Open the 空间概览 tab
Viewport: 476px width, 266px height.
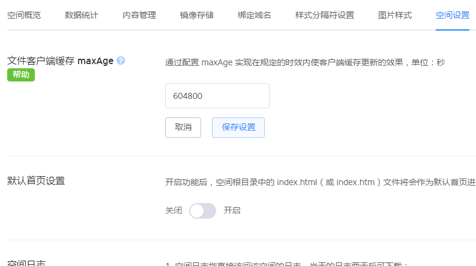click(x=24, y=15)
